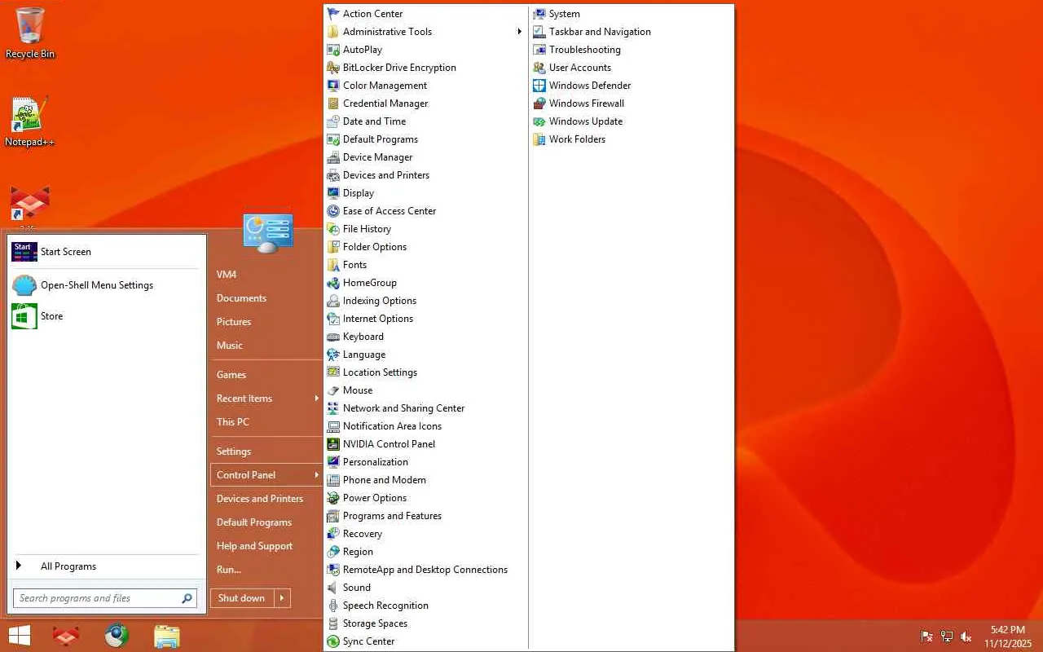Click the Keyboard icon

[332, 337]
